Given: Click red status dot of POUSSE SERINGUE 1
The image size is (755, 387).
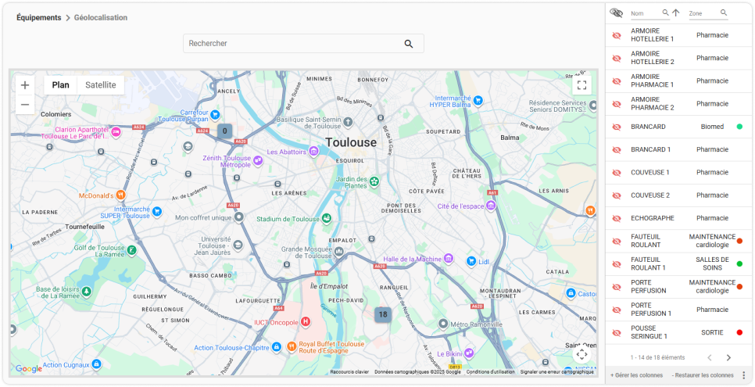Looking at the screenshot, I should point(739,332).
